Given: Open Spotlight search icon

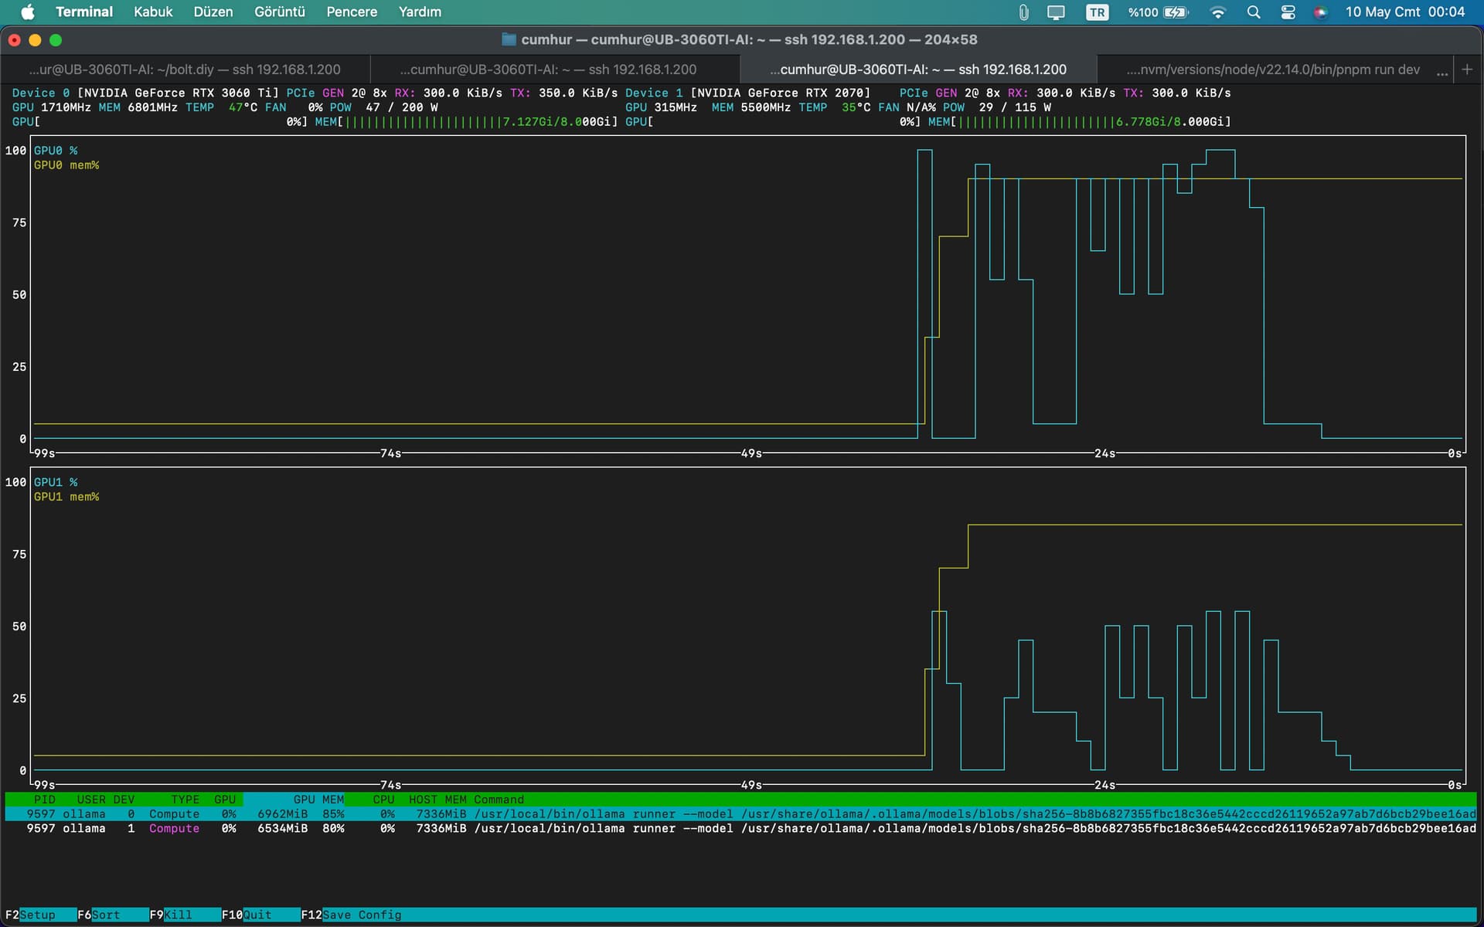Looking at the screenshot, I should click(1254, 12).
